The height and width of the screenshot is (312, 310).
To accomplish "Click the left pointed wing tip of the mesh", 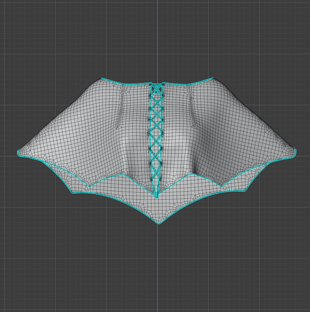I will (18, 152).
